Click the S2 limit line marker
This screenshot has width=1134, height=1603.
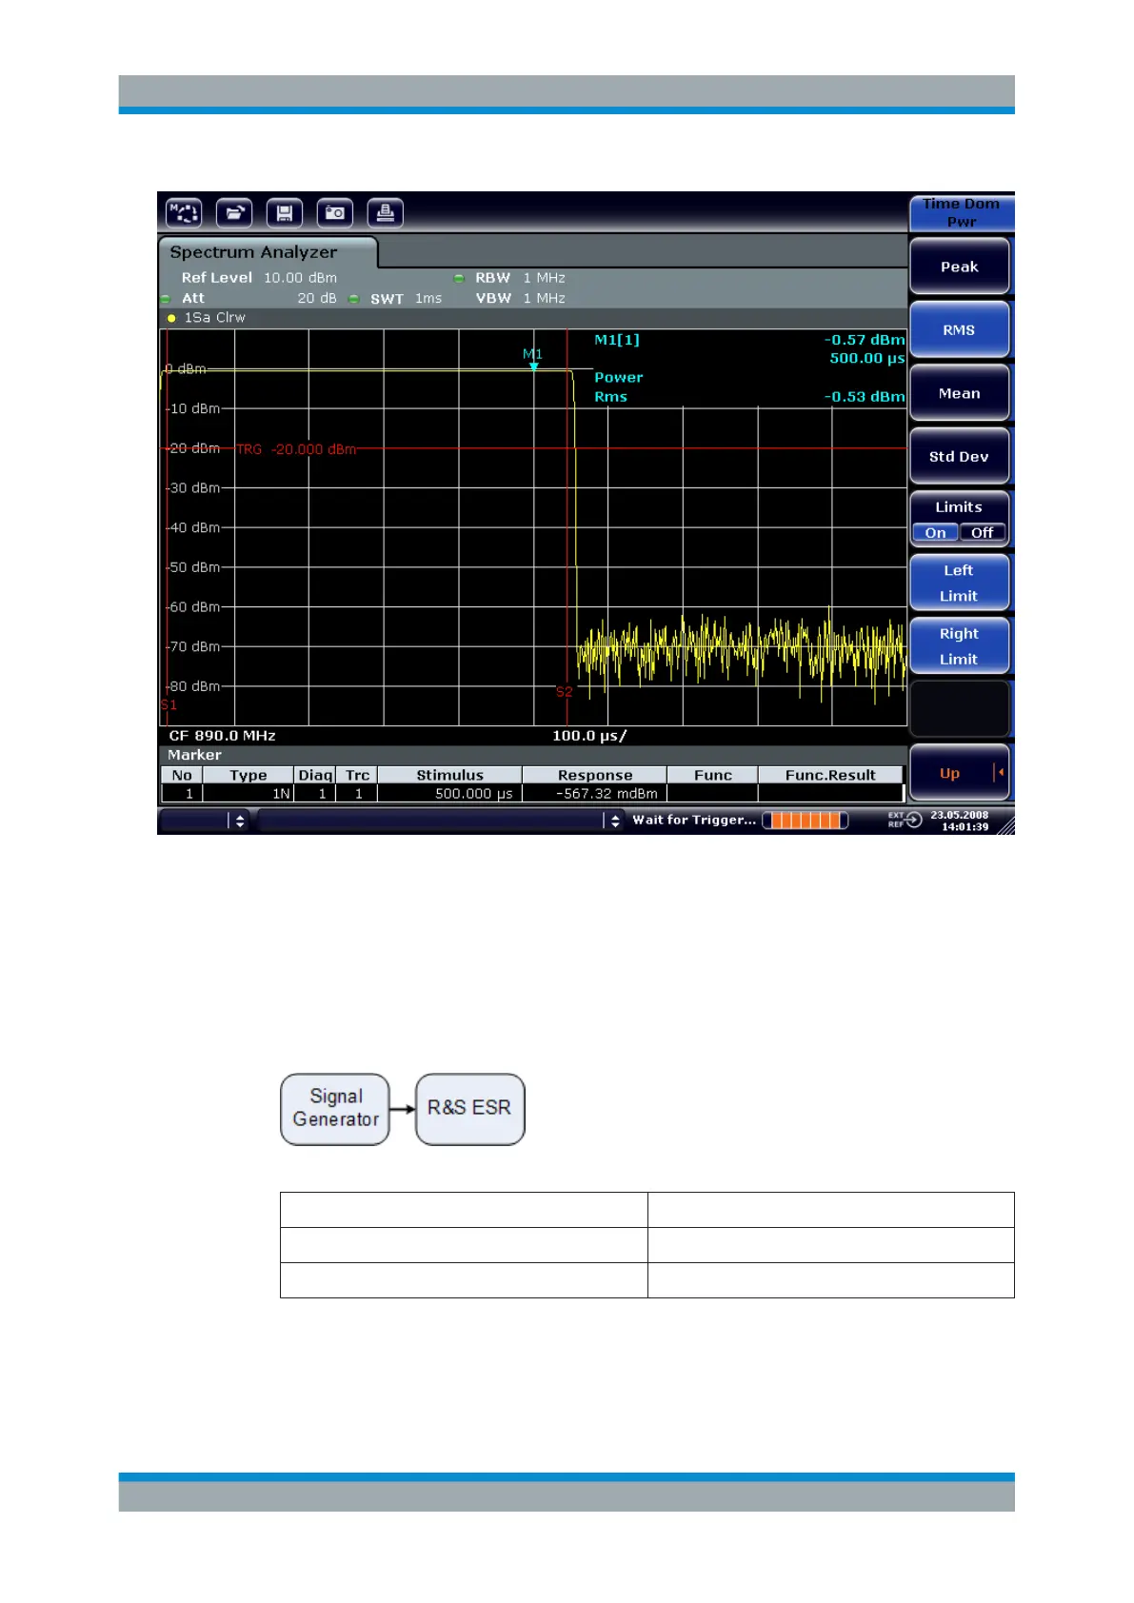pos(565,692)
